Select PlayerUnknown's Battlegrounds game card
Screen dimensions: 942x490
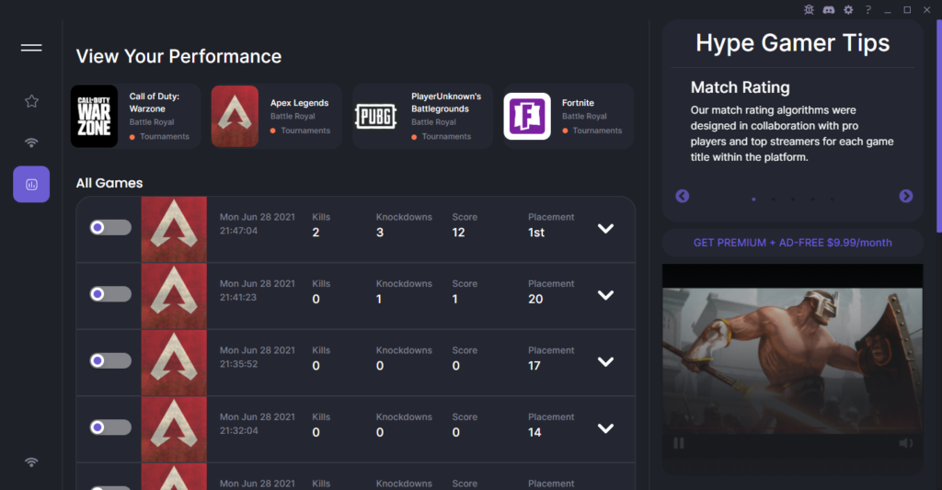click(x=422, y=117)
